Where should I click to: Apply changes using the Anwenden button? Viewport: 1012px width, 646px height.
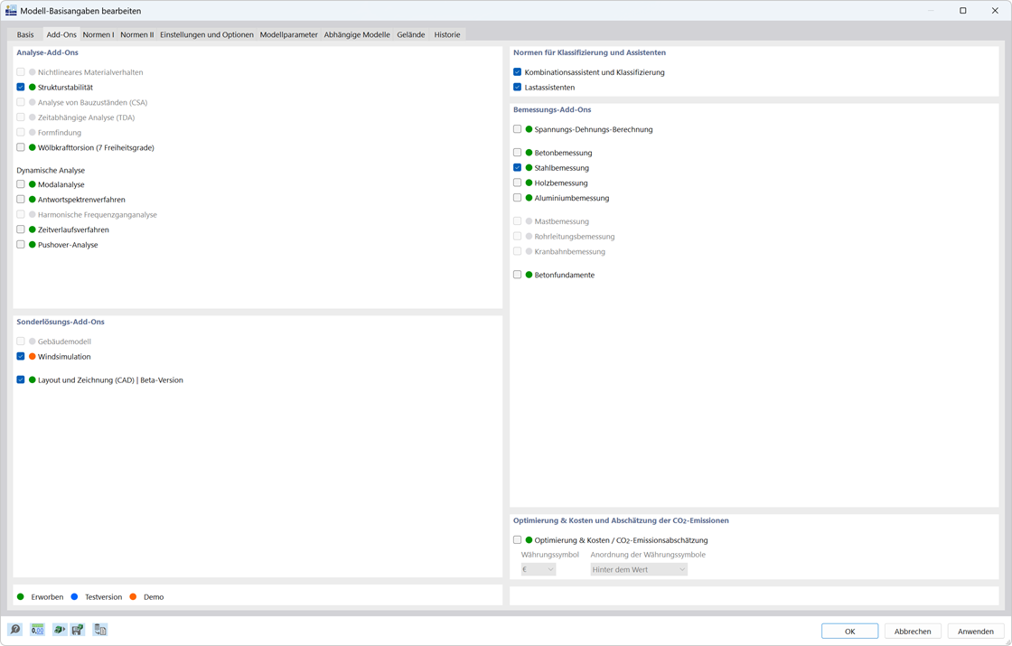coord(974,631)
